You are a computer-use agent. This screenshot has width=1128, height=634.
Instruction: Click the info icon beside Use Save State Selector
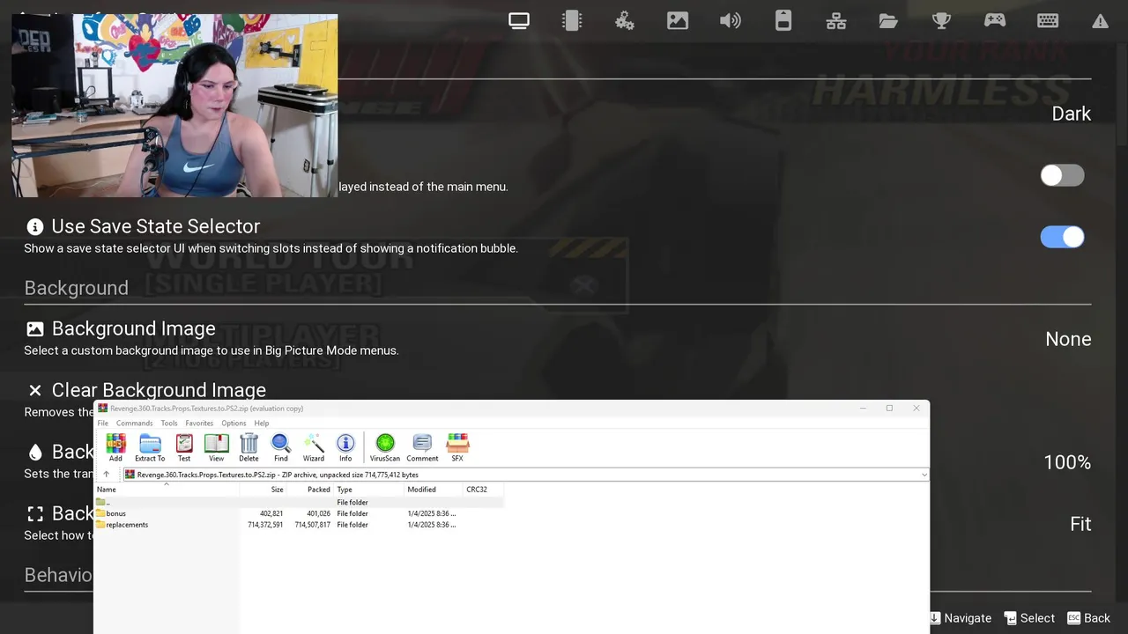34,226
